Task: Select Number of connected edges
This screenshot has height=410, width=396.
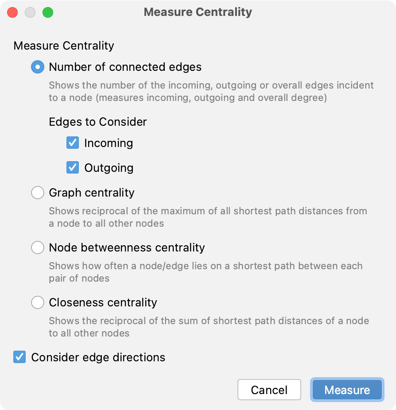Action: pos(38,67)
